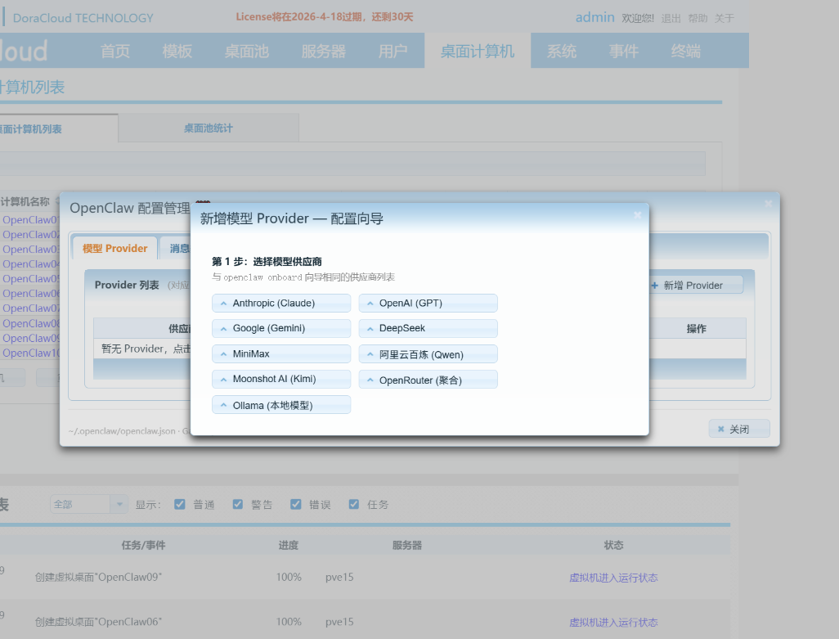Open the 模板 menu
839x639 pixels.
point(177,51)
